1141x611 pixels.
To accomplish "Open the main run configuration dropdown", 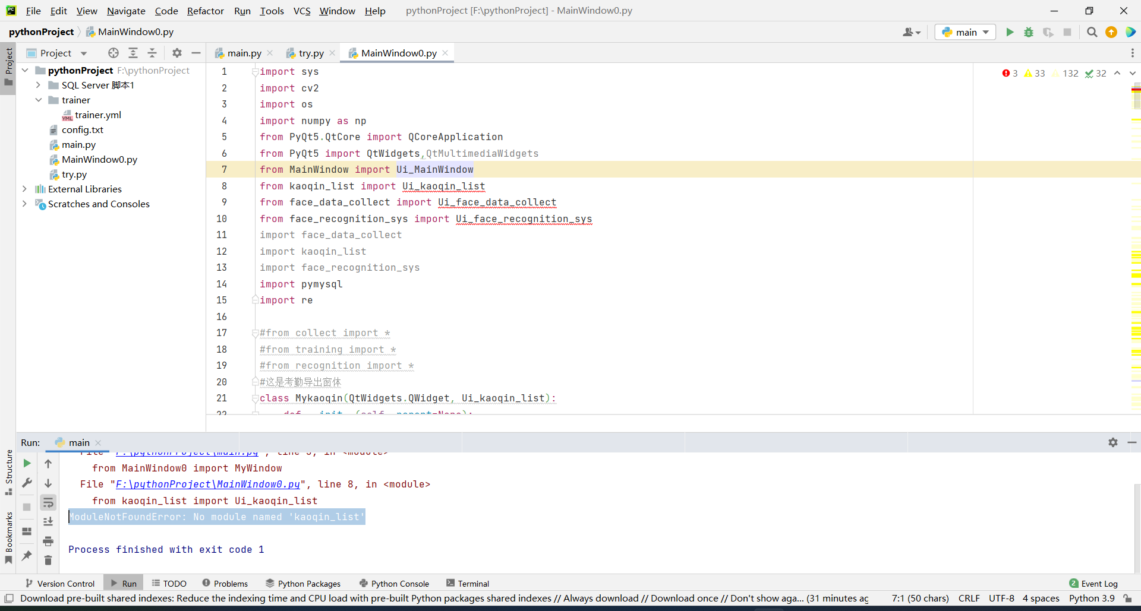I will 965,32.
